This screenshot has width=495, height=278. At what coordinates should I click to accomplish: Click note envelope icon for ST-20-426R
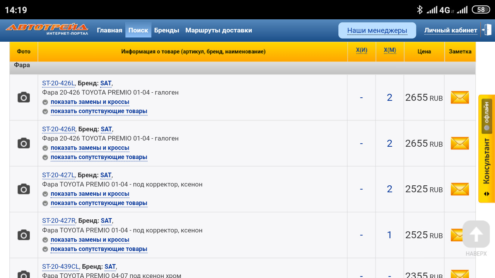[x=460, y=143]
